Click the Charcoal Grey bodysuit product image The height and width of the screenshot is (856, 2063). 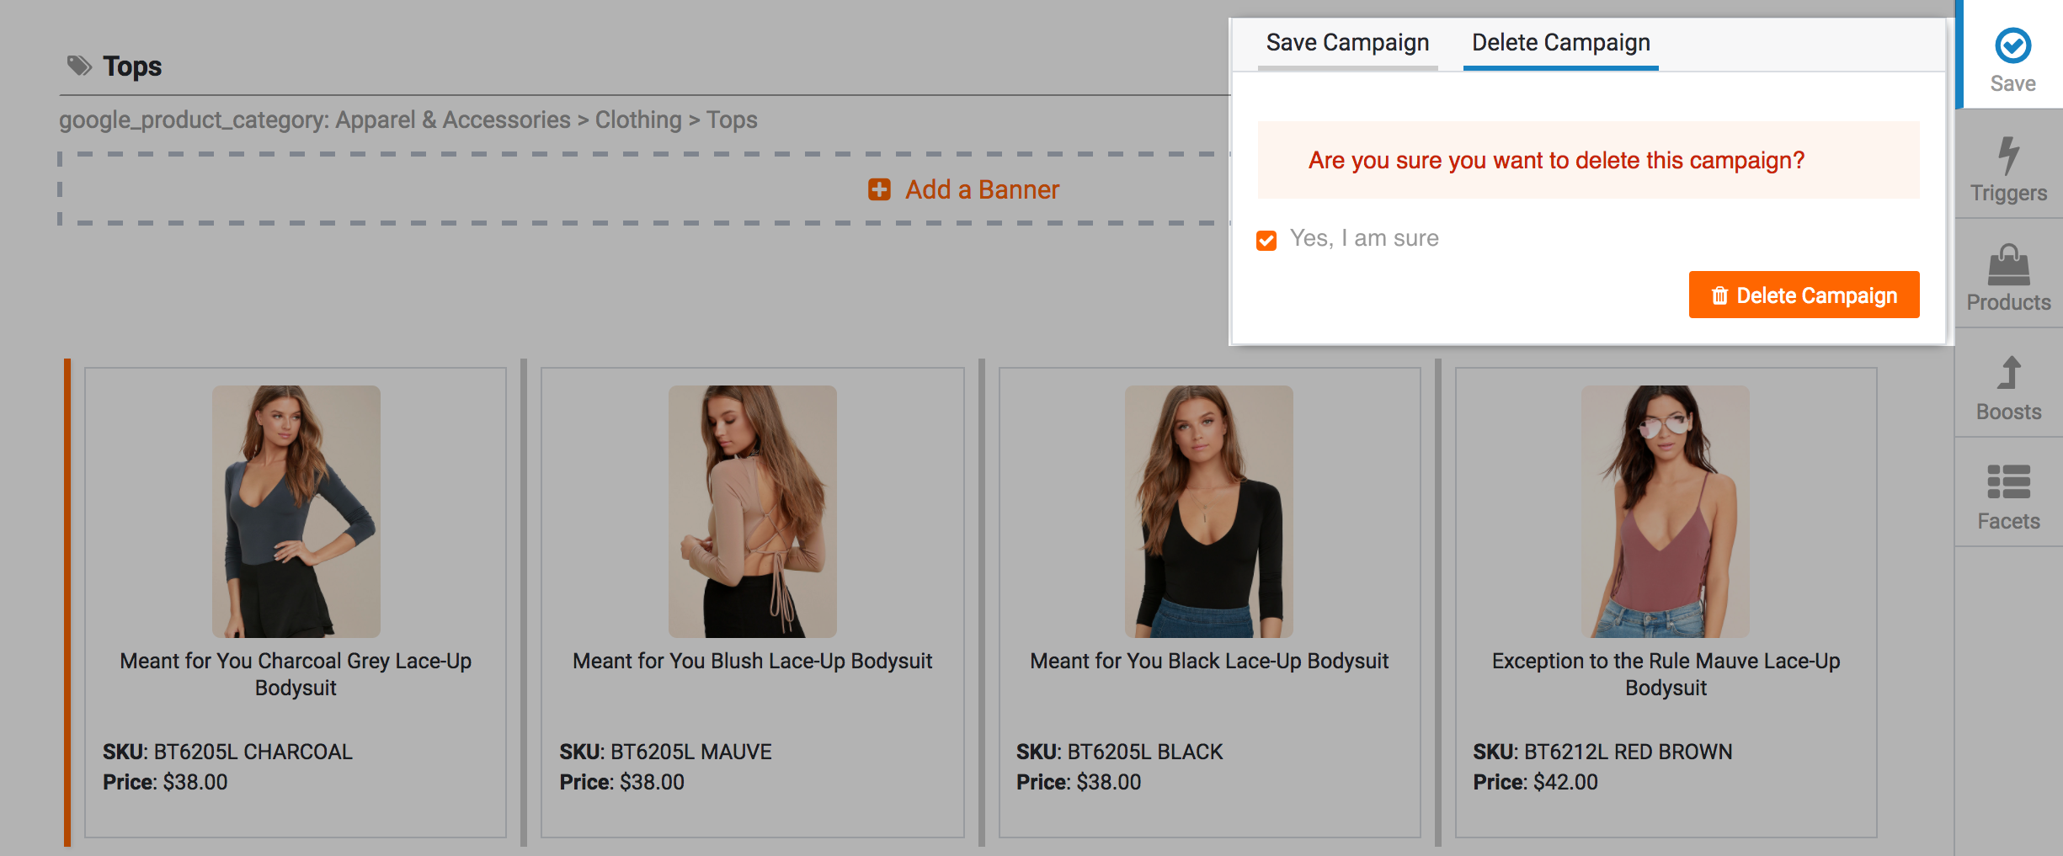click(x=296, y=511)
